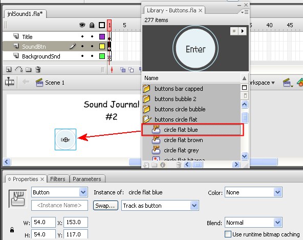Open the Blend Normal dropdown

tap(253, 223)
